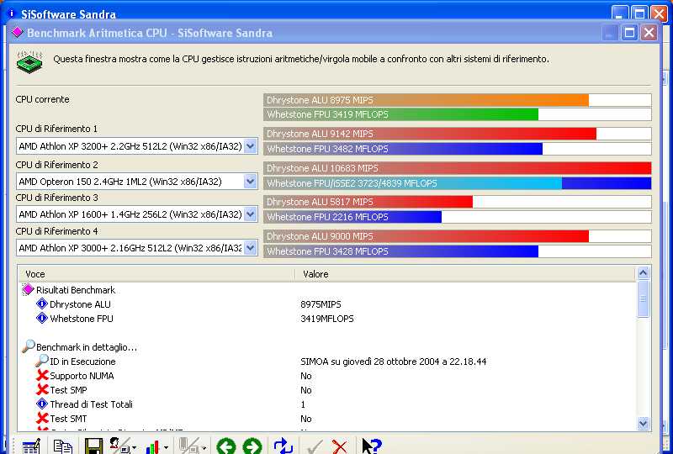Click the Whetstone FPU 2216 MFLOPS bar
This screenshot has width=673, height=454.
pos(352,217)
